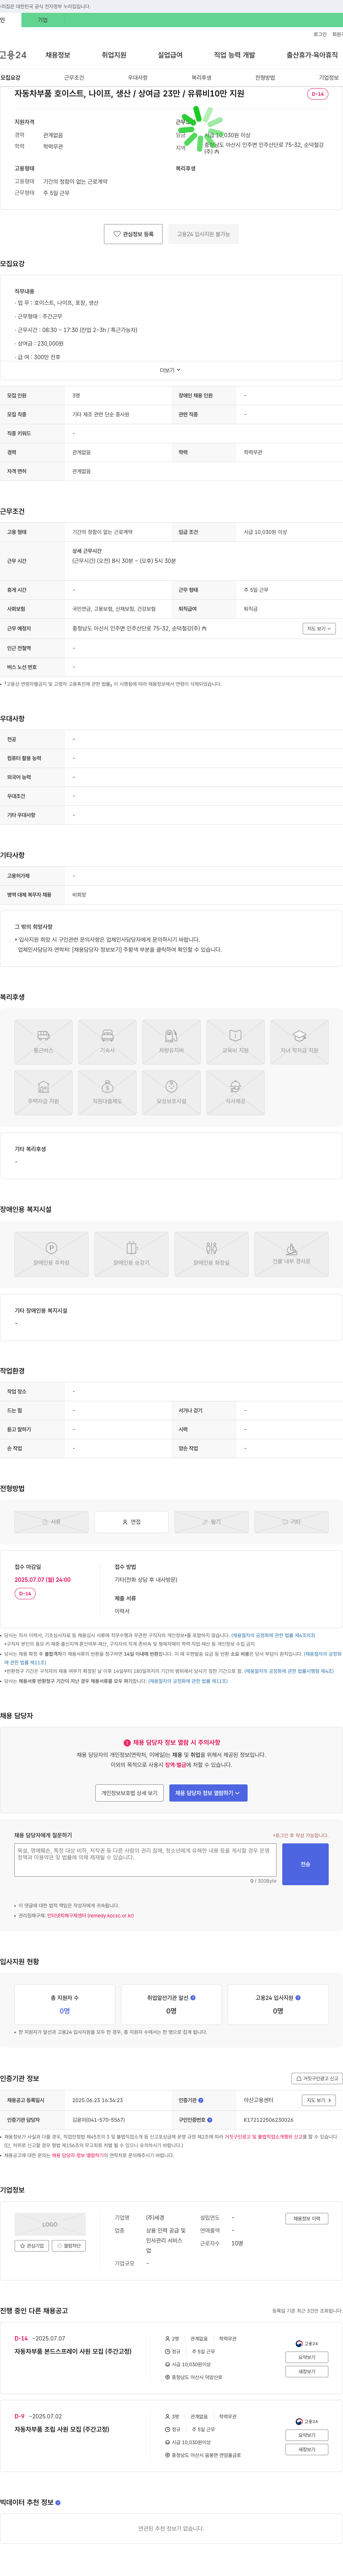The image size is (343, 2576).
Task: Click the 로그인 link at top
Action: pyautogui.click(x=320, y=34)
